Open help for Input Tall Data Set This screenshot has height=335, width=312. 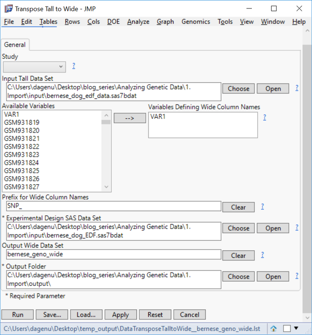[297, 88]
